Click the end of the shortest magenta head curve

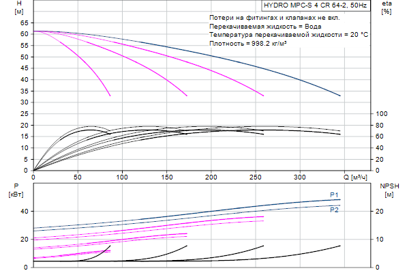110,96
